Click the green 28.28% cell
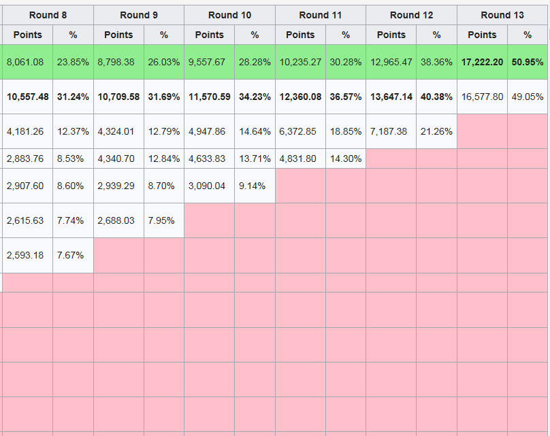550x436 pixels. (255, 62)
